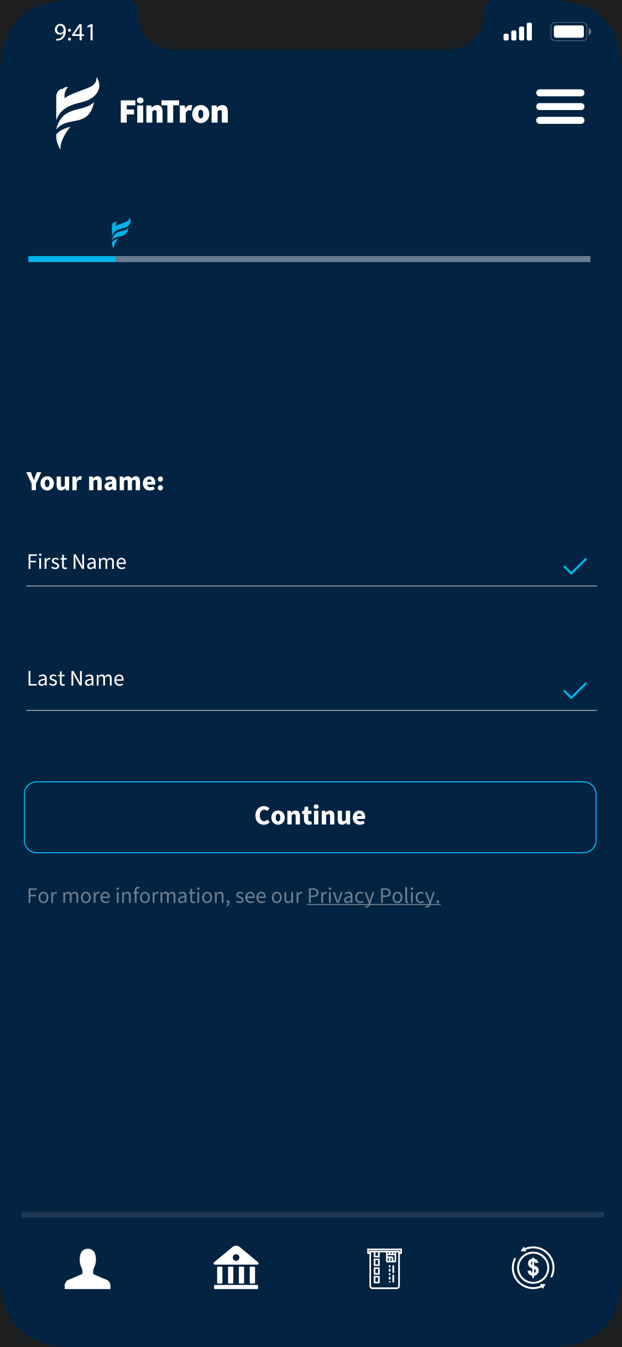Open the Privacy Policy link
The image size is (622, 1347).
(373, 896)
